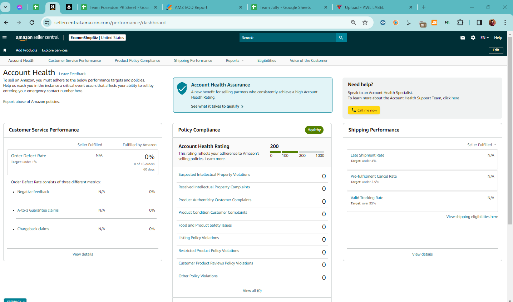Screen dimensions: 513x302
Task: Open the Eligibilities nav tab
Action: tap(267, 61)
